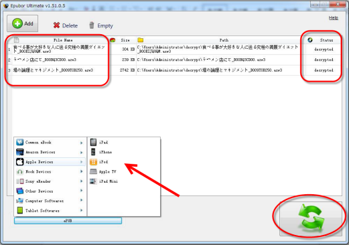Expand Tablet Softwares submenu arrow
The width and height of the screenshot is (349, 245).
click(82, 210)
